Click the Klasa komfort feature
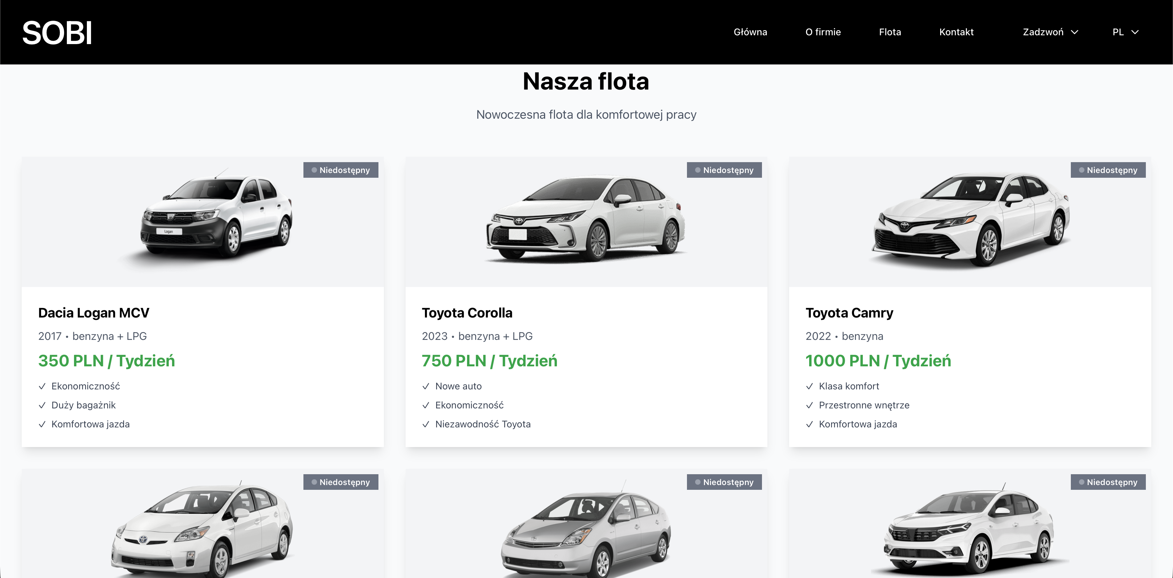Screen dimensions: 1173x578 click(x=849, y=386)
